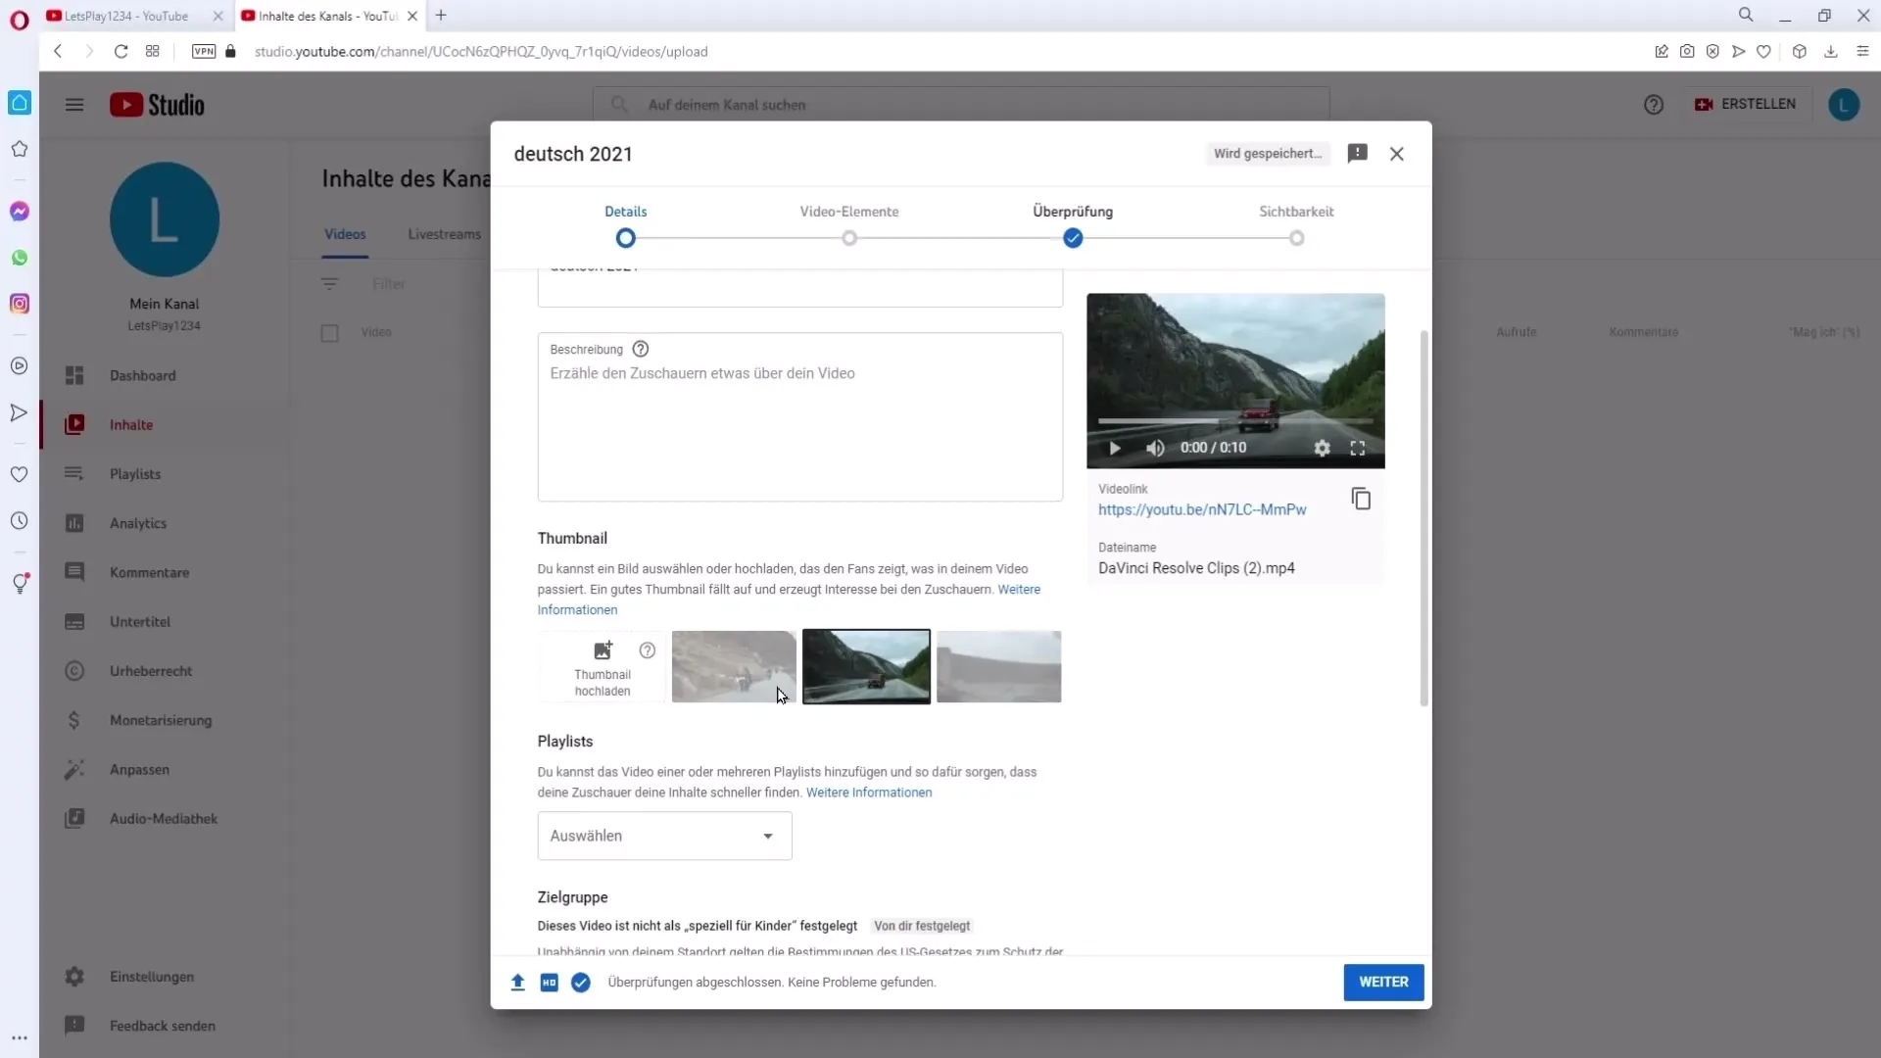Open the youtu.be video link
1881x1058 pixels.
(1202, 509)
